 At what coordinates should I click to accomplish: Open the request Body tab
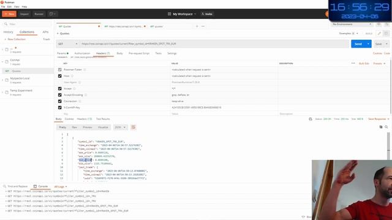[x=119, y=53]
